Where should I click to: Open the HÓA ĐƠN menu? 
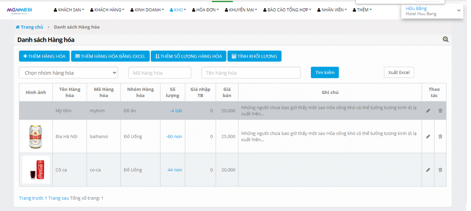[x=206, y=10]
